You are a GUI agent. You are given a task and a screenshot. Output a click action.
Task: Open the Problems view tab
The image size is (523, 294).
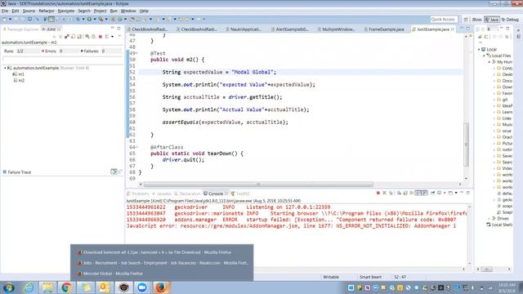[138, 194]
